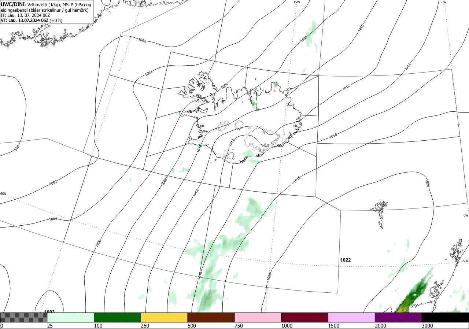Click the legend value "500"
Screen dimensions: 469x329
point(192,326)
